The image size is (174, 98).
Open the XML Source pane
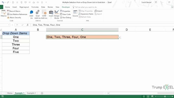[x=75, y=13]
